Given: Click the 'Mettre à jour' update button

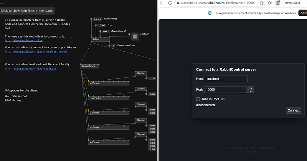Looking at the screenshot, I should (x=292, y=3).
